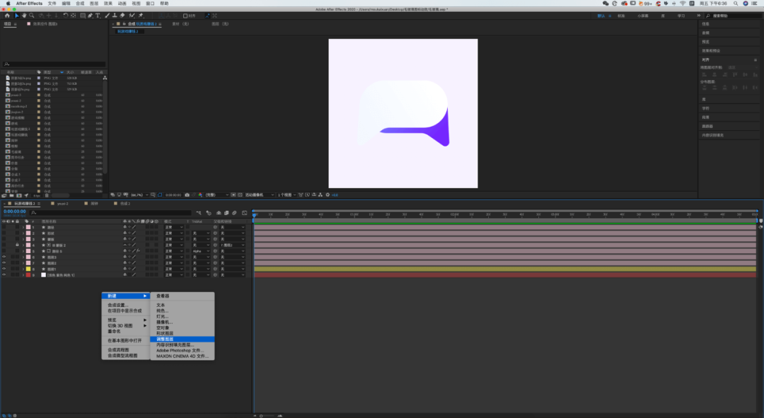
Task: Select the Puppet Pin tool
Action: pos(141,16)
